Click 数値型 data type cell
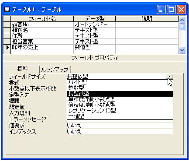 (94, 47)
